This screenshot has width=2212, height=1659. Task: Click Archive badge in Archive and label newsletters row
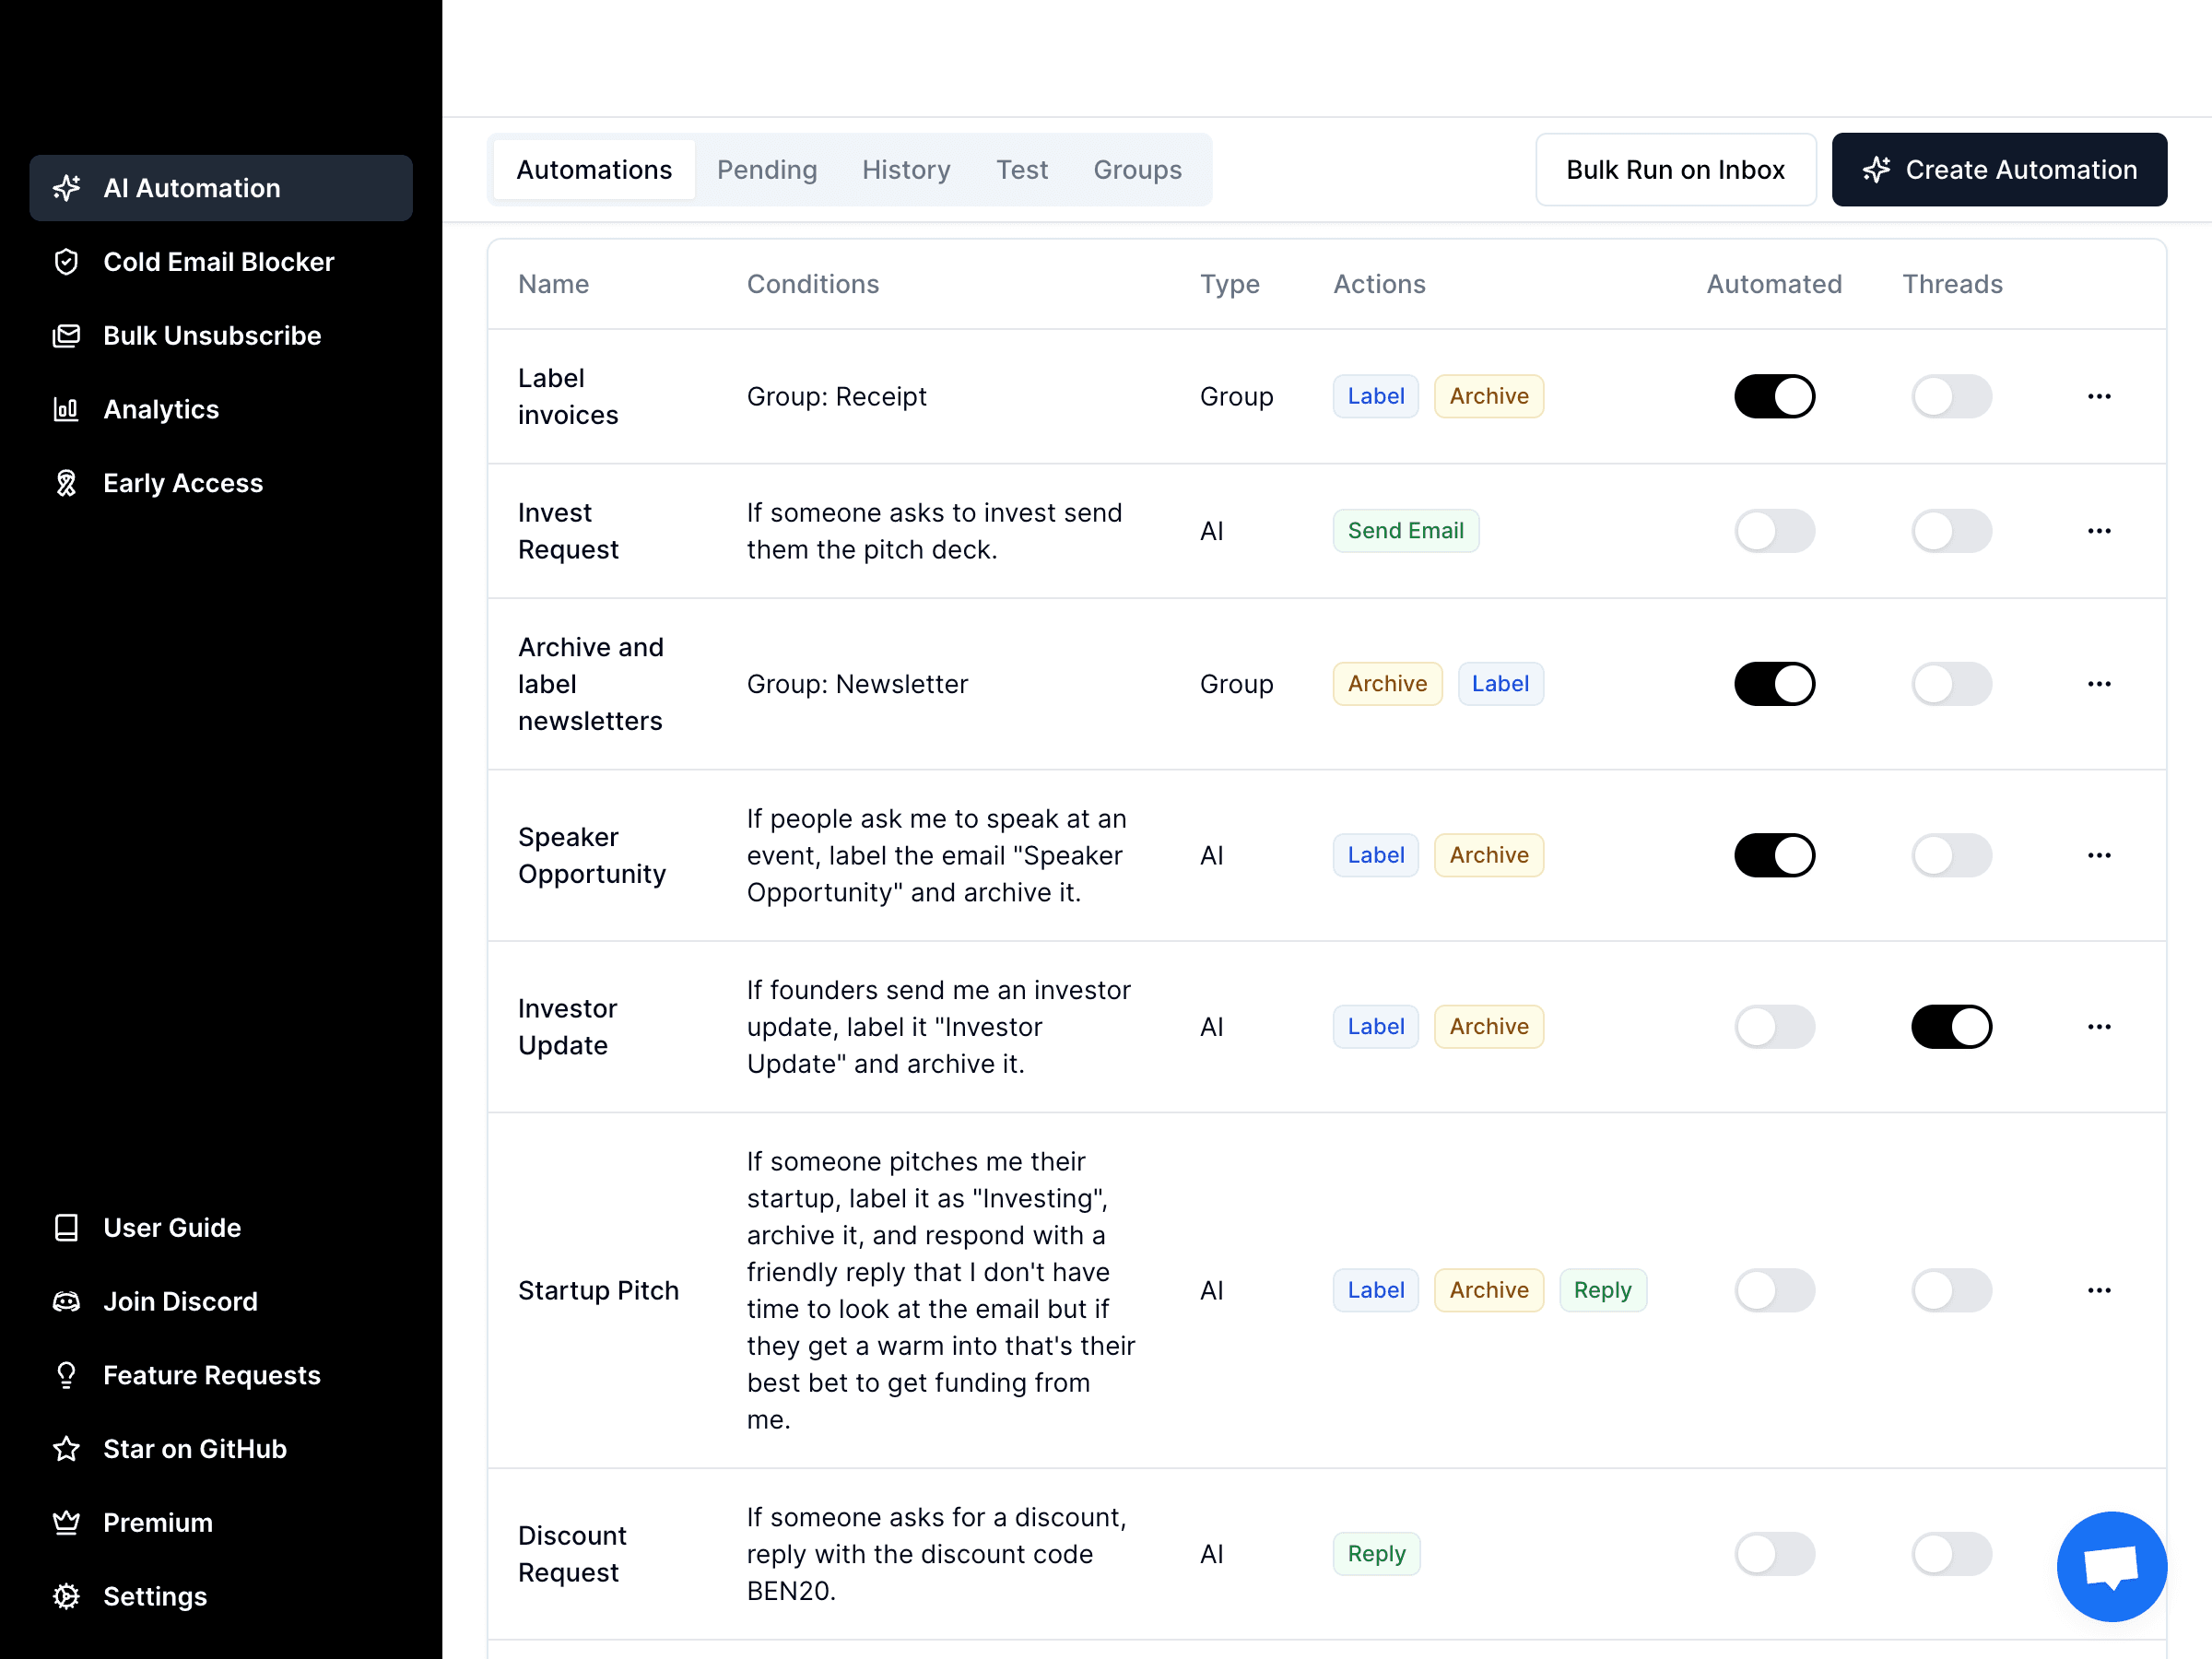click(x=1387, y=684)
